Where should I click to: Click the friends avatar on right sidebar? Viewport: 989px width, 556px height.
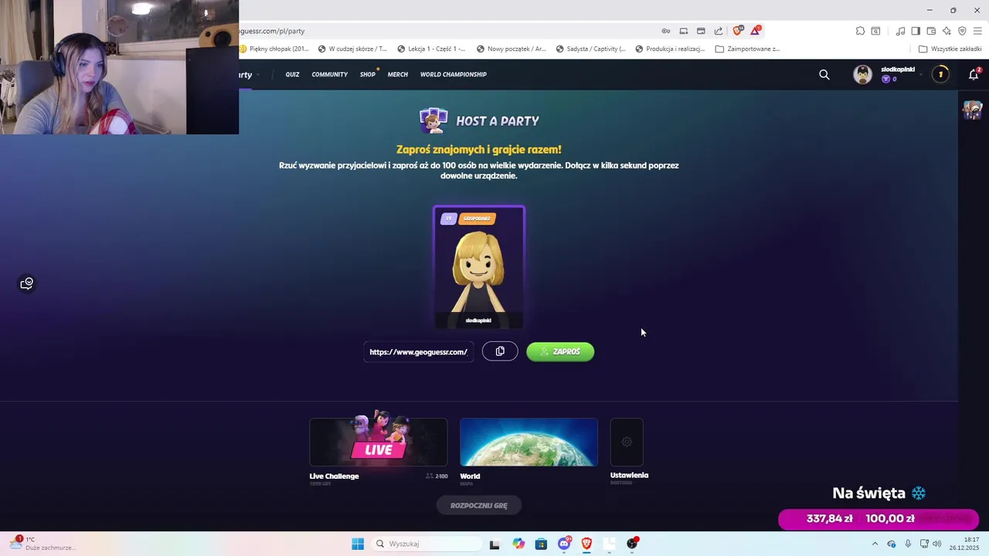(972, 110)
